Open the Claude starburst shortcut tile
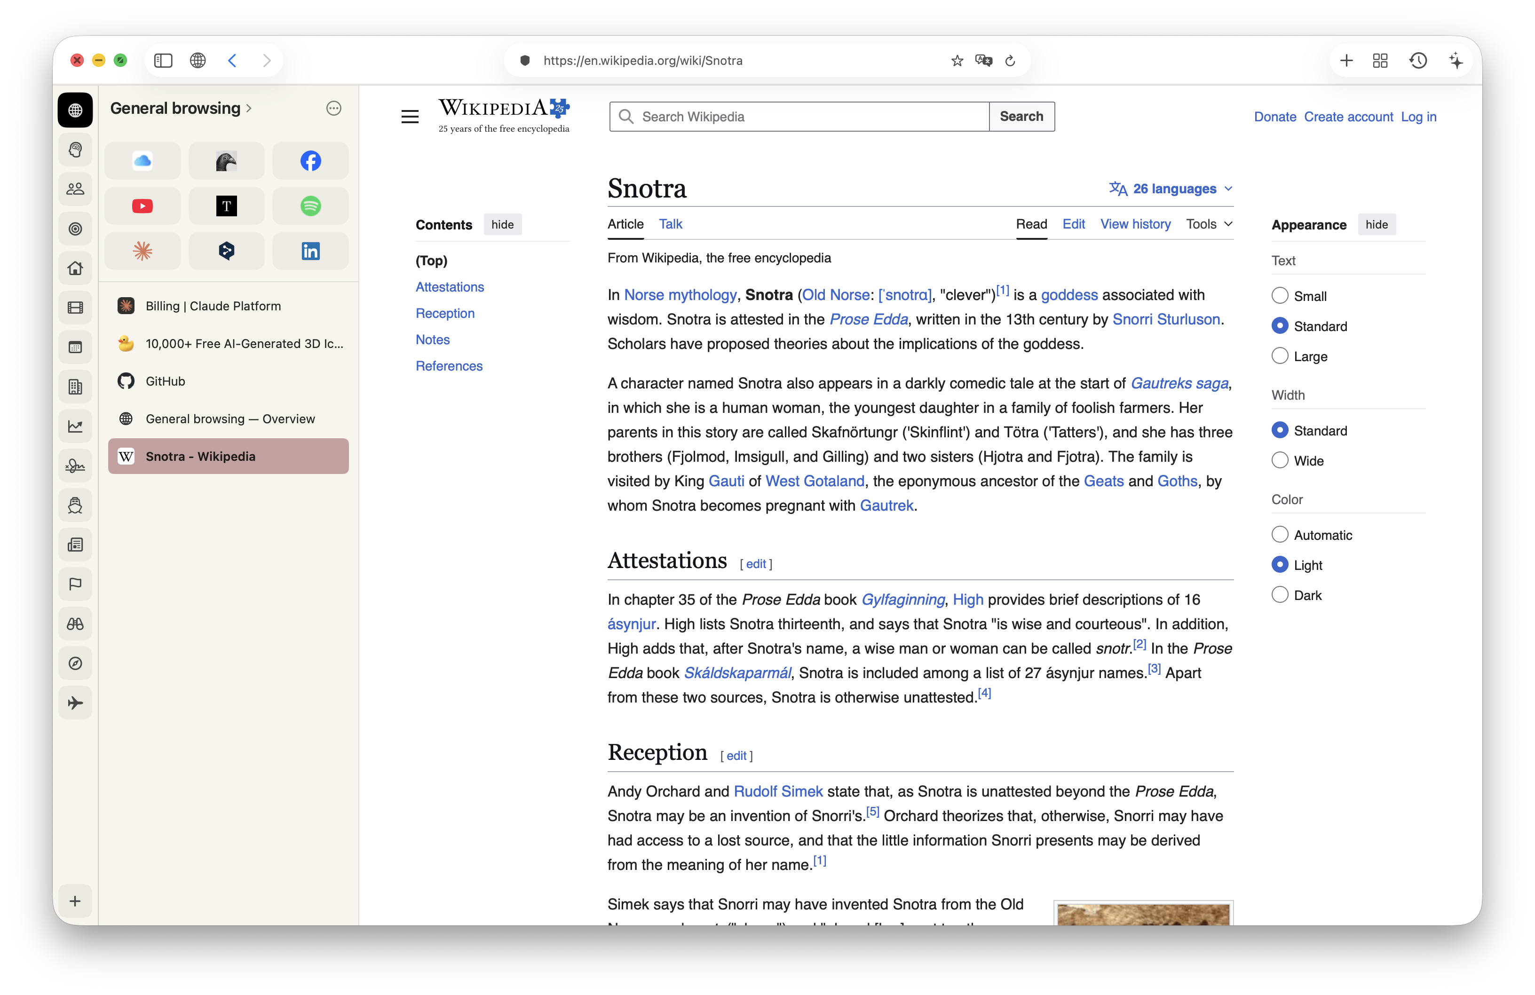This screenshot has width=1535, height=995. pos(142,251)
